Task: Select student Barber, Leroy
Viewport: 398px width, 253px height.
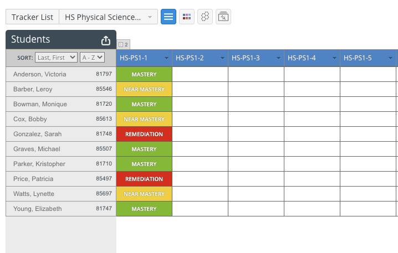Action: [33, 89]
